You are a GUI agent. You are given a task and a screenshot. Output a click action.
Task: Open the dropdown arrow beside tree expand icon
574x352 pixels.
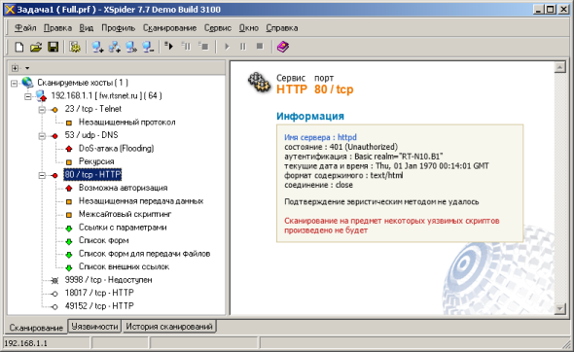pyautogui.click(x=27, y=68)
